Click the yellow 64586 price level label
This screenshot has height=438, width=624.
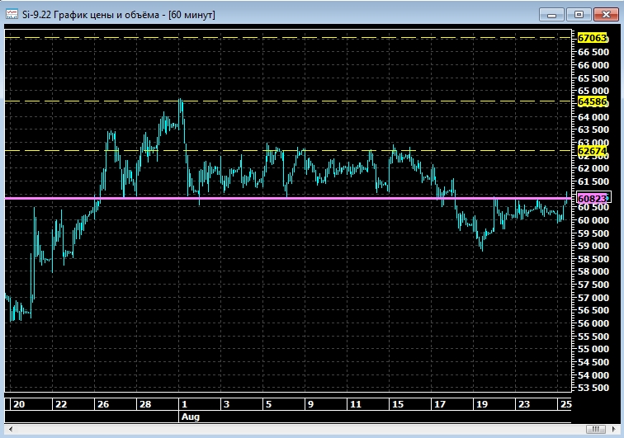(x=592, y=101)
